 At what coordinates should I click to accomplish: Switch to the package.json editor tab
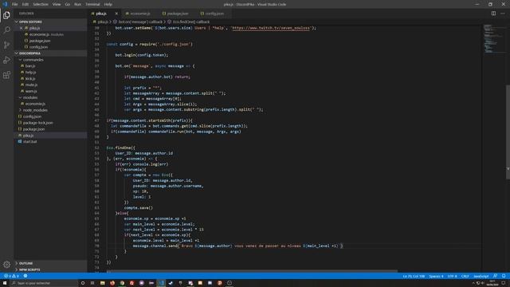[178, 14]
